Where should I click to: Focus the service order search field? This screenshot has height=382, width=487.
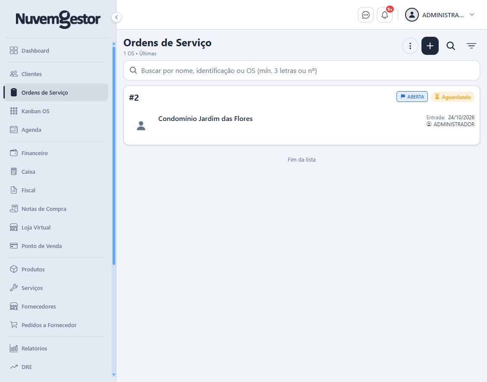[302, 70]
